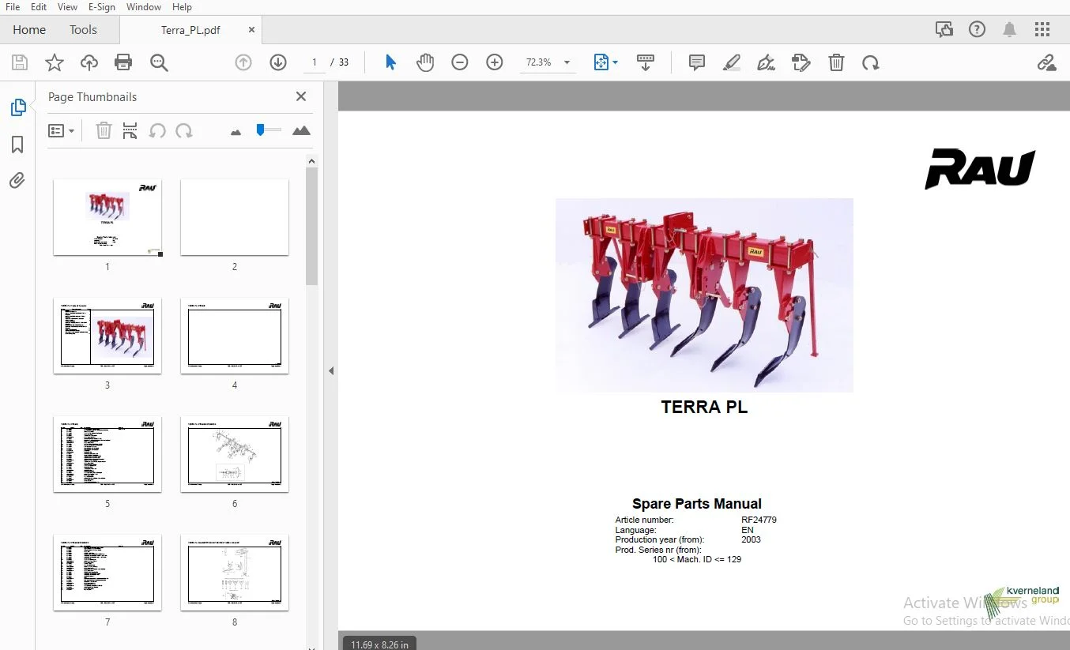Switch to the Tools tab
The image size is (1070, 650).
(83, 30)
